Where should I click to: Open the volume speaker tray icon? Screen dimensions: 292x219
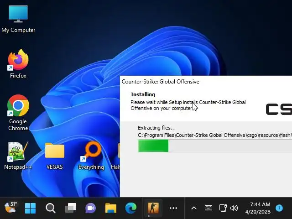tap(234, 208)
